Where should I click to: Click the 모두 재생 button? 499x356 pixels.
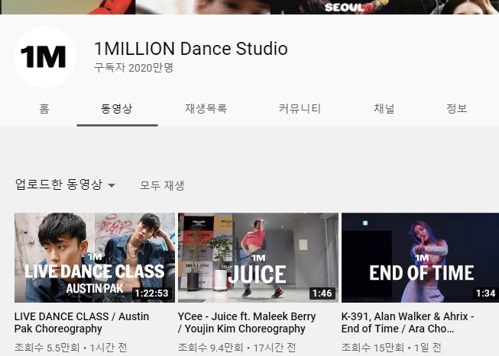(x=162, y=185)
